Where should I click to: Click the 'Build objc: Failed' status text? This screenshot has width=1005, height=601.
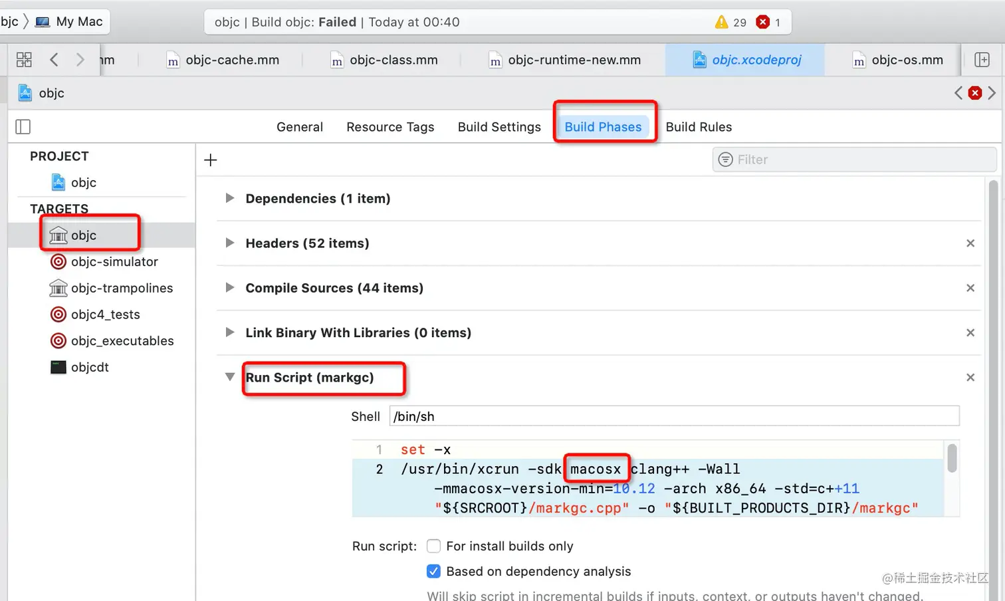(x=304, y=22)
